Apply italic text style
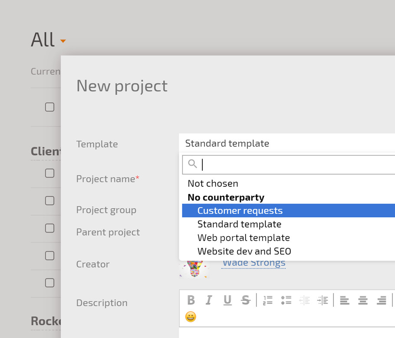The width and height of the screenshot is (395, 338). [x=209, y=300]
